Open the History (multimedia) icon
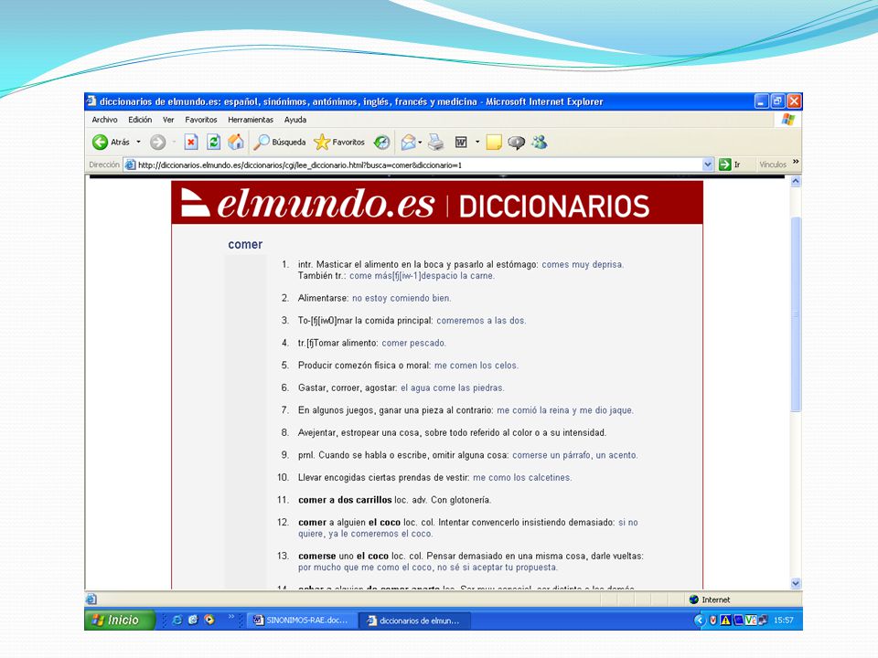The height and width of the screenshot is (658, 878). click(382, 143)
